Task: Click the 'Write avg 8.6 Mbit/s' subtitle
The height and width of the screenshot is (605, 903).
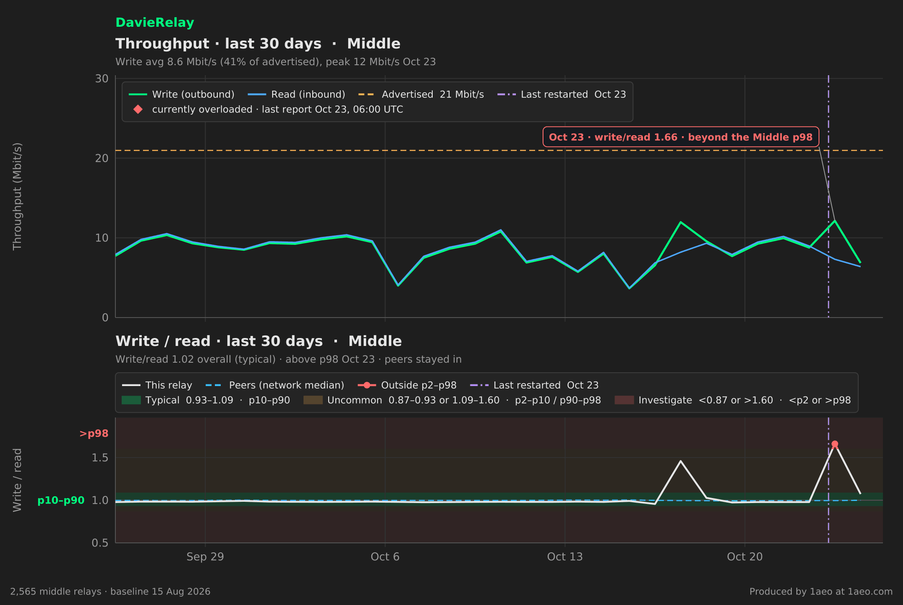Action: coord(275,62)
